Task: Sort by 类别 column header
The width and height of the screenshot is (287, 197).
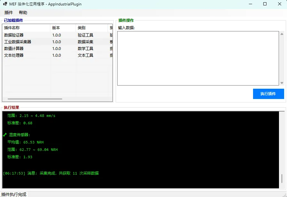Action: tap(92, 28)
